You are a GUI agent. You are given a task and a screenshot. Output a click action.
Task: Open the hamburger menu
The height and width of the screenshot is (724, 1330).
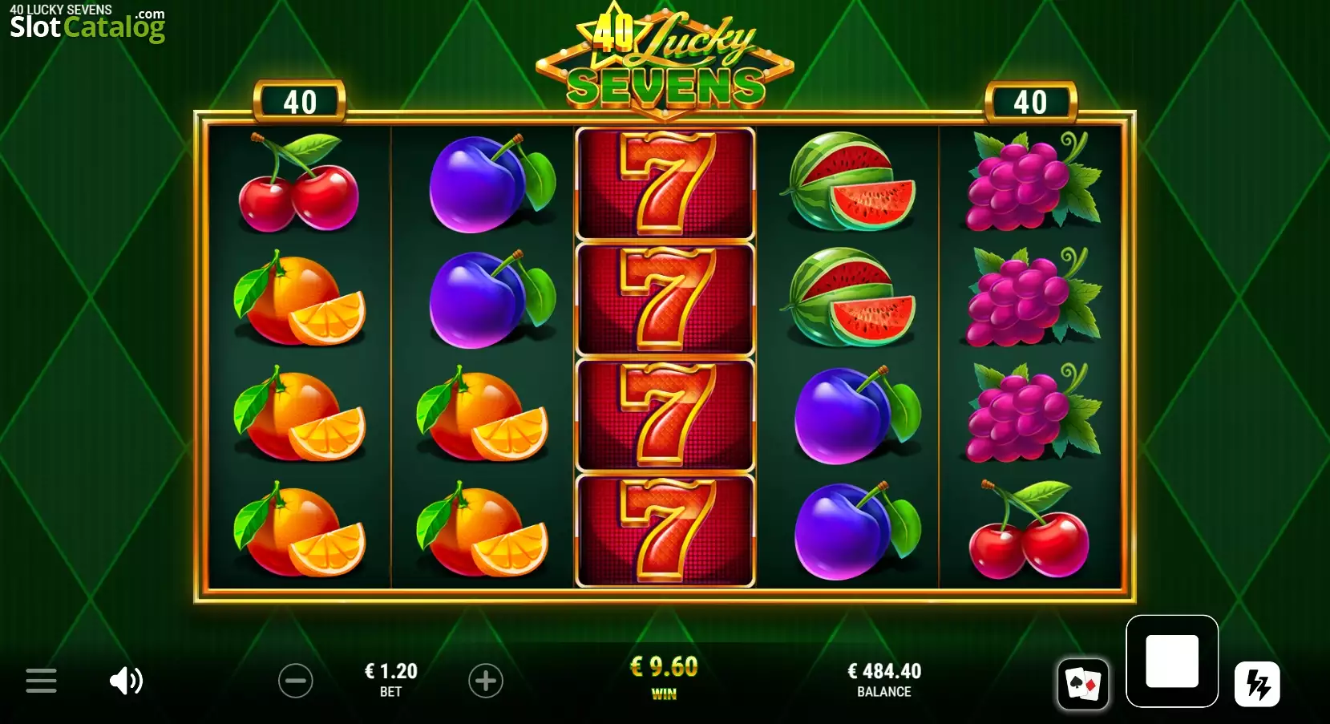(x=41, y=681)
